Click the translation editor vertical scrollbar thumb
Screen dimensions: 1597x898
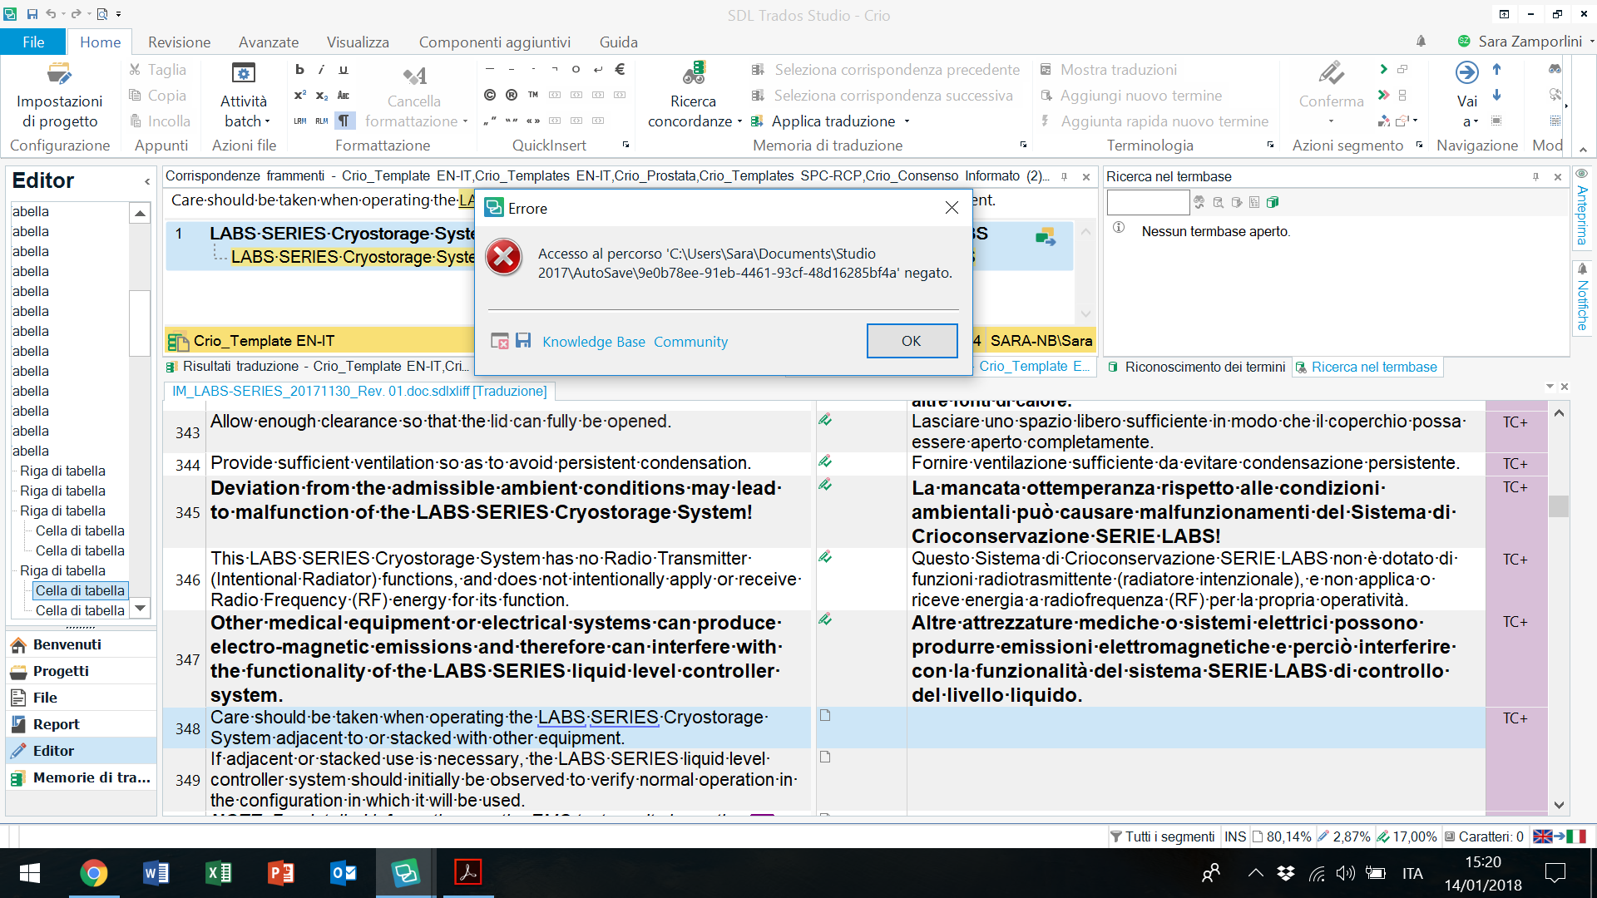(1559, 506)
